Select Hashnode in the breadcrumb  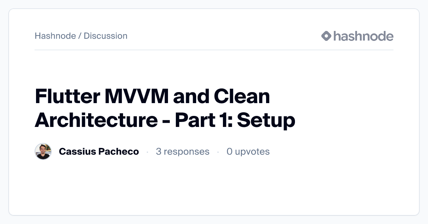coord(55,36)
